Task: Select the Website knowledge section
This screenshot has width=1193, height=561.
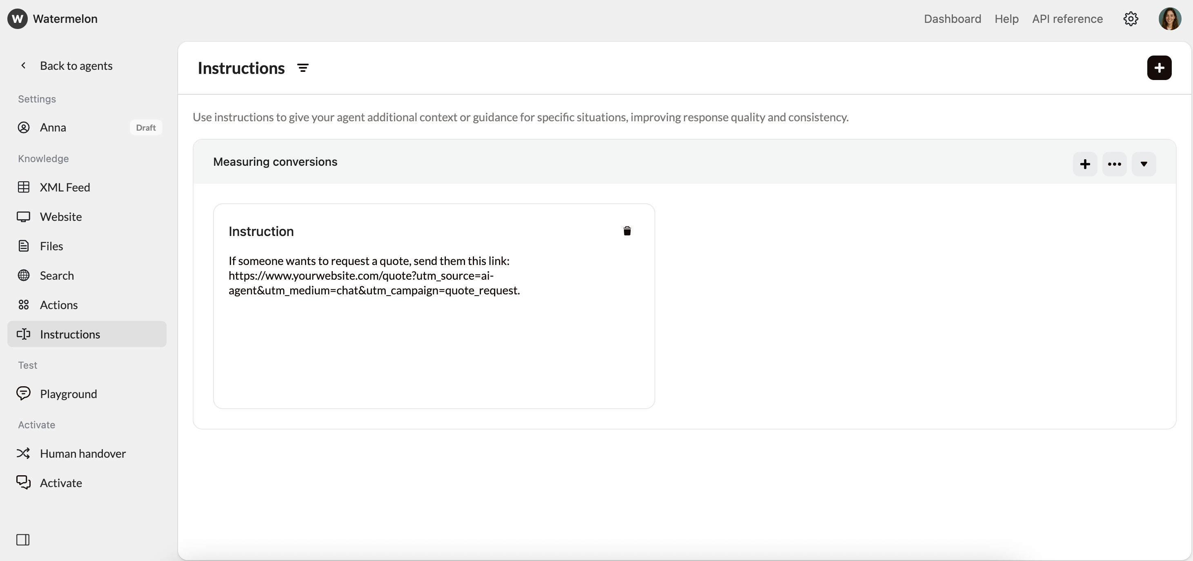Action: point(61,216)
